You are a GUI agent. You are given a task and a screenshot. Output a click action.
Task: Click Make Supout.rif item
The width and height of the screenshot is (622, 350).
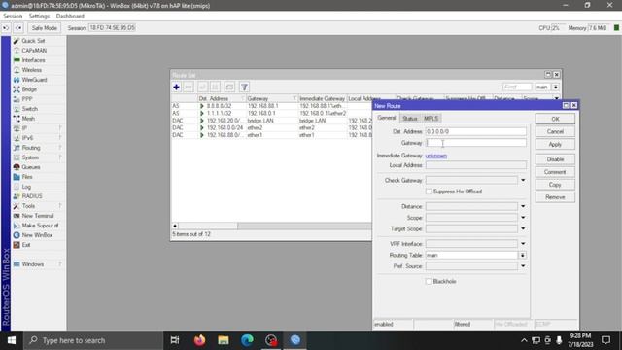[40, 226]
